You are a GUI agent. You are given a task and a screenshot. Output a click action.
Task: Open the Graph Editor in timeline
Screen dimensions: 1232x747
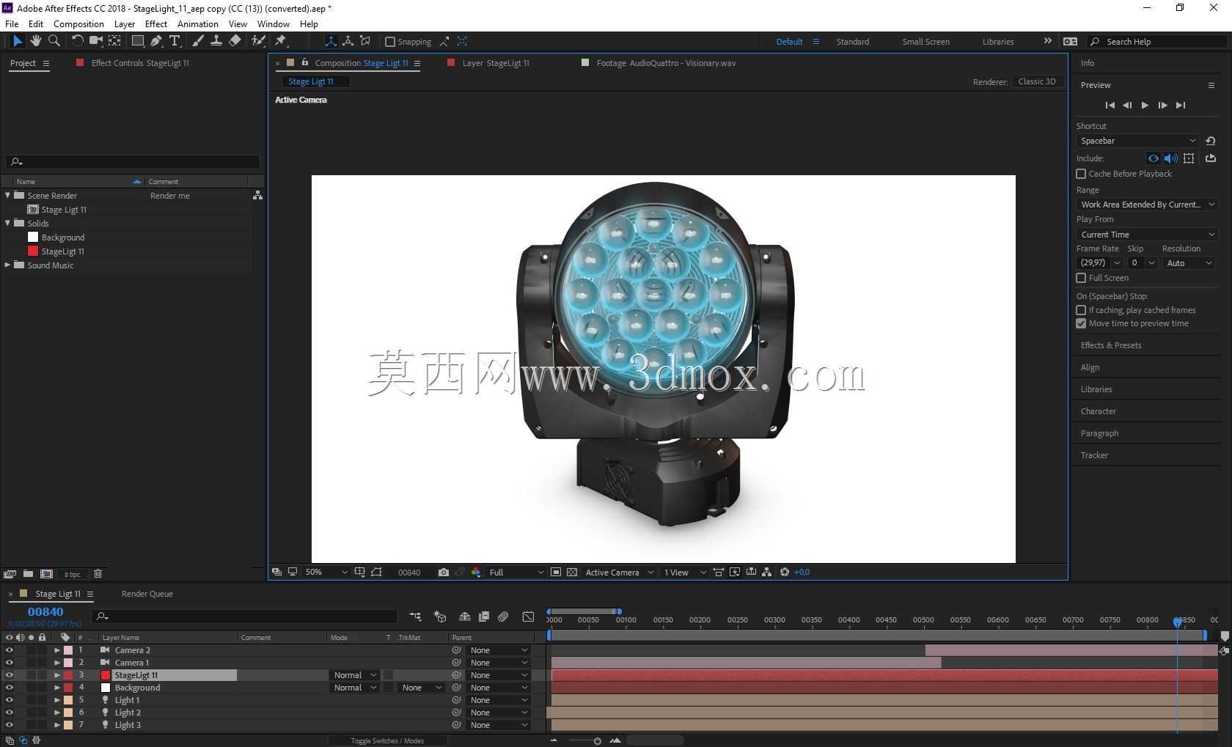tap(528, 617)
